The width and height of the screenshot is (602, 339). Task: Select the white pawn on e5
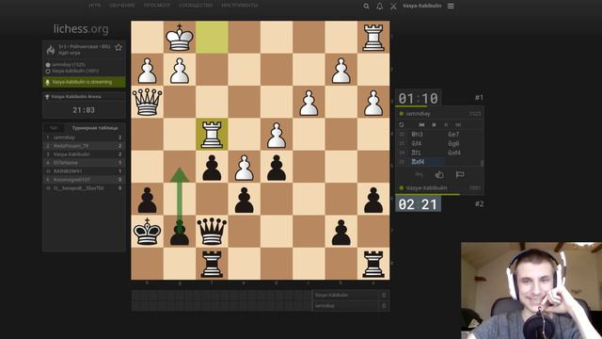coord(245,167)
